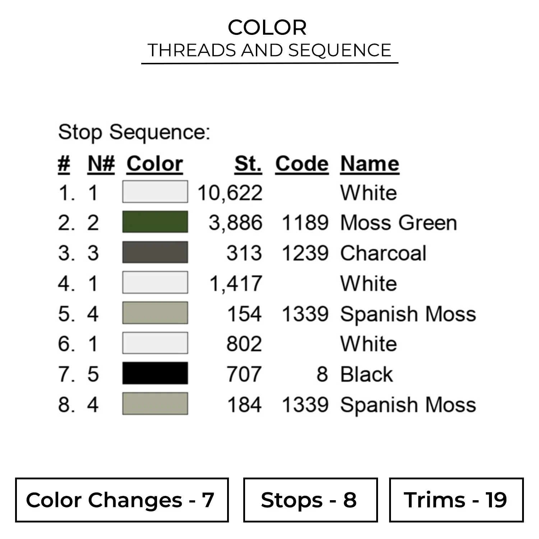Click thread code 1189
This screenshot has height=539, width=539.
pyautogui.click(x=305, y=222)
